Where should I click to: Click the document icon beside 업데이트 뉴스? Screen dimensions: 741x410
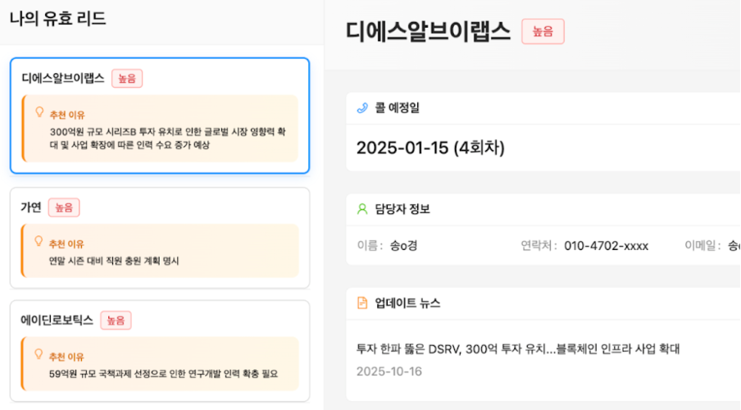pyautogui.click(x=362, y=303)
